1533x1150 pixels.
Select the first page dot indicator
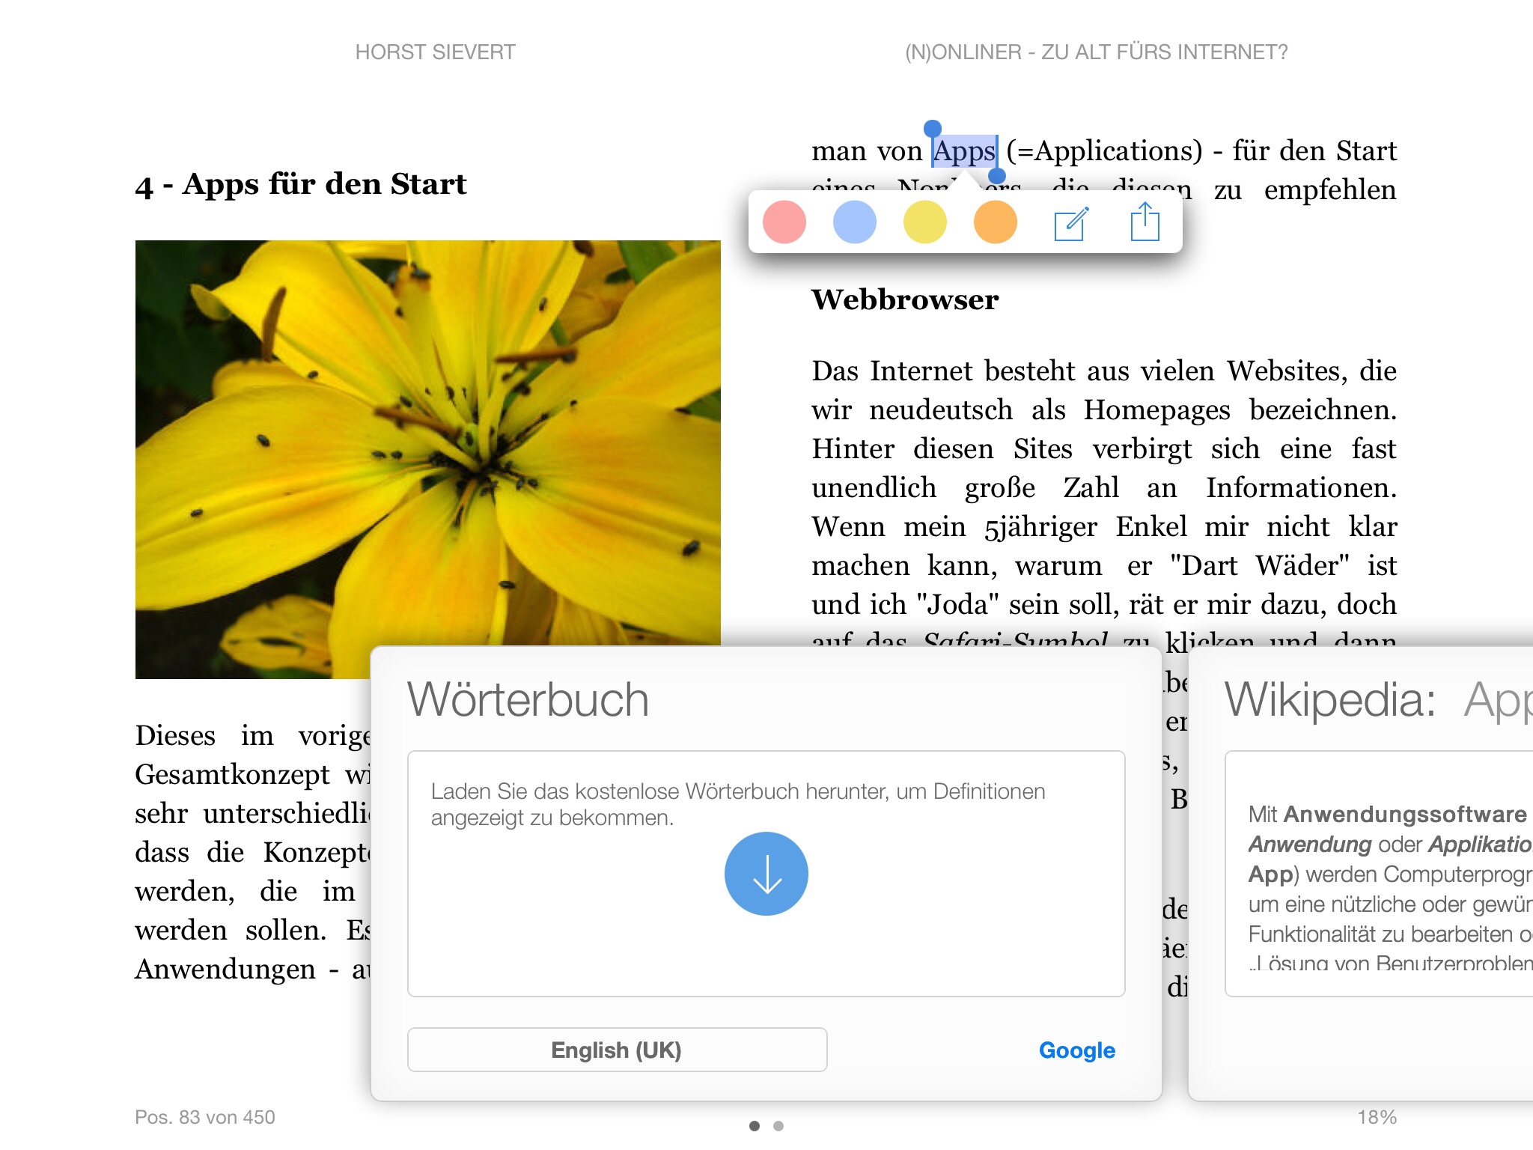pos(755,1126)
